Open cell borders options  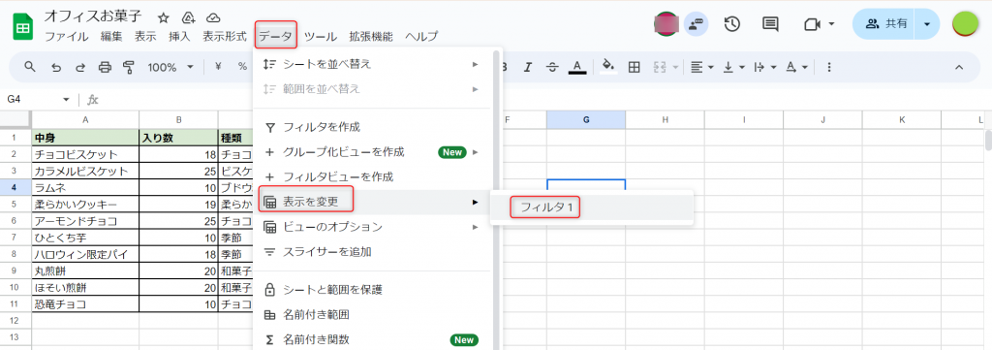coord(634,67)
